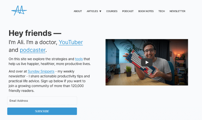Go to the Courses section
Image resolution: width=202 pixels, height=120 pixels.
point(112,11)
